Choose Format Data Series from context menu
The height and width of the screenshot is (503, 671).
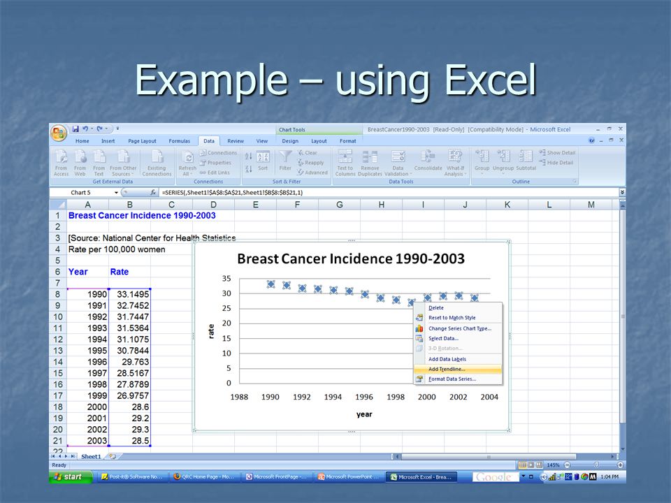[x=457, y=379]
